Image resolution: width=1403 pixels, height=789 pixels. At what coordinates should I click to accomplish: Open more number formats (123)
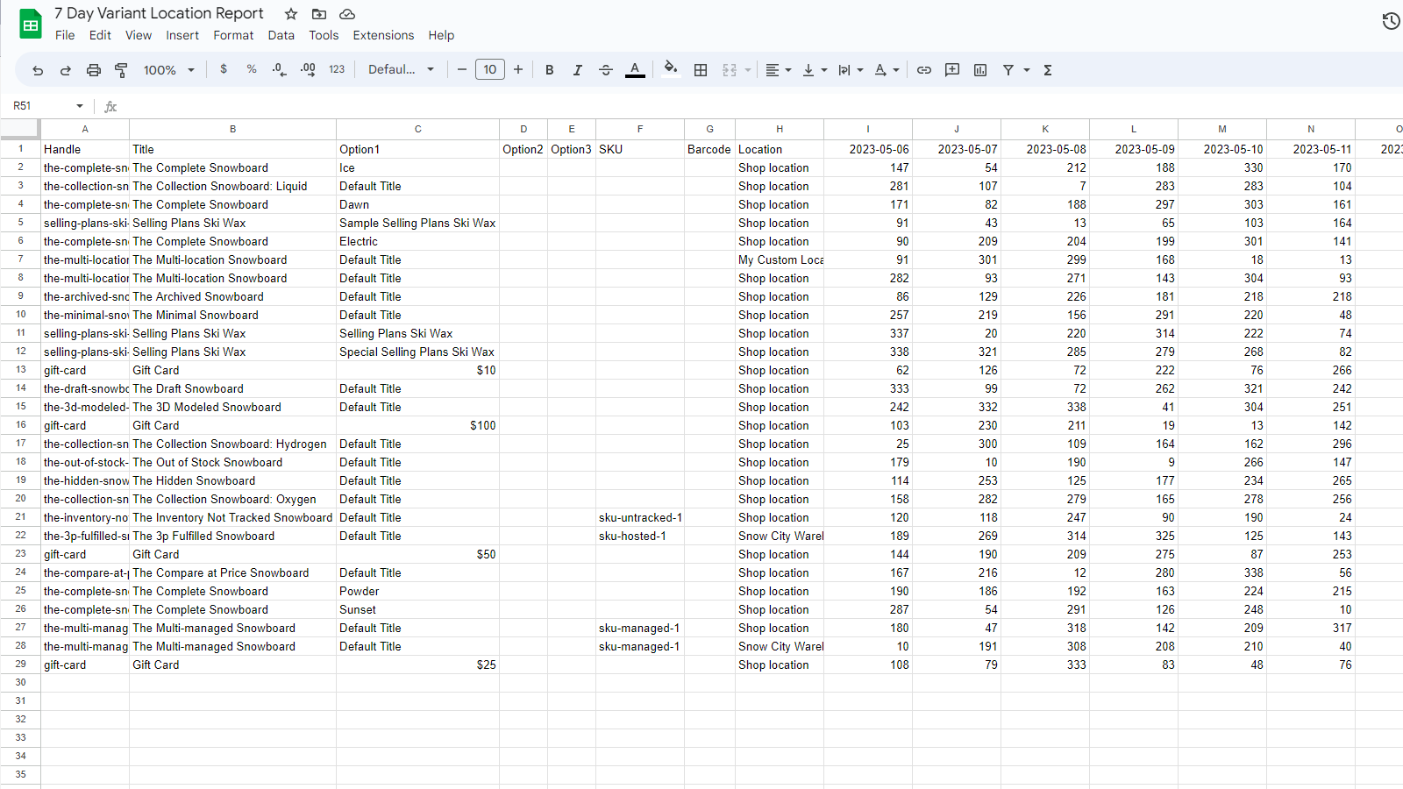tap(337, 69)
